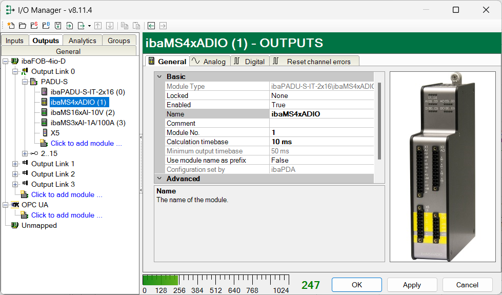Screen dimensions: 502x295
Task: Click the Open folder toolbar icon
Action: (x=23, y=26)
